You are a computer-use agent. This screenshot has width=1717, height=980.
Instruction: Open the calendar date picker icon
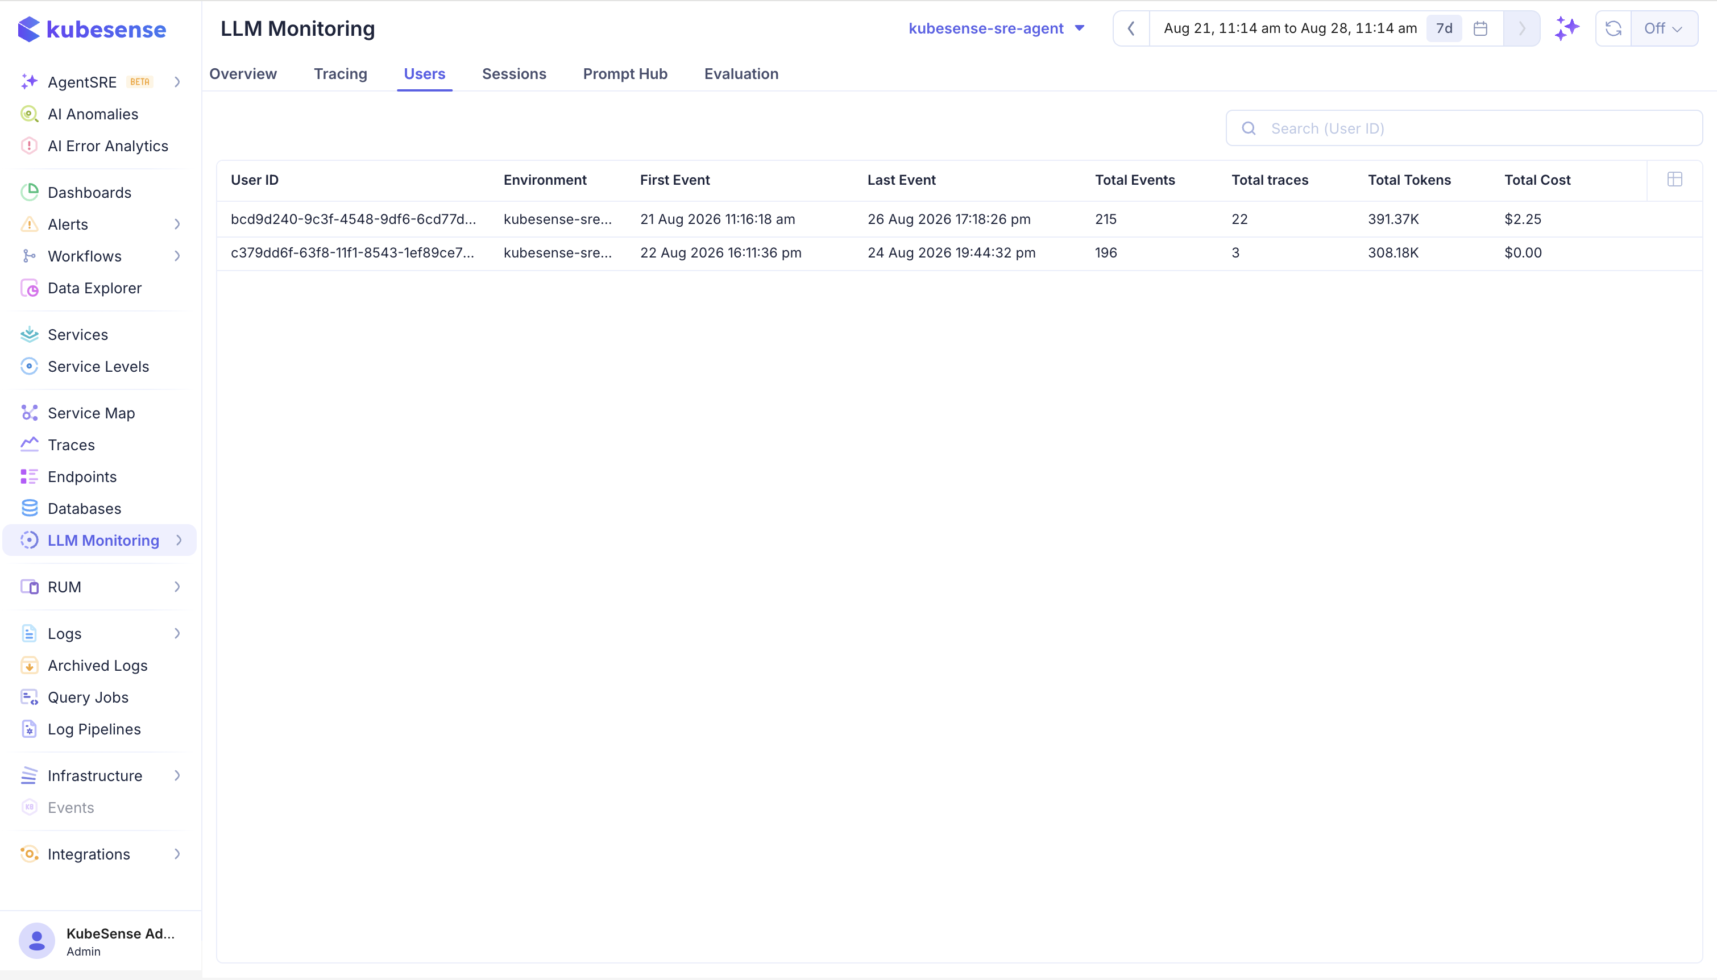[x=1480, y=28]
